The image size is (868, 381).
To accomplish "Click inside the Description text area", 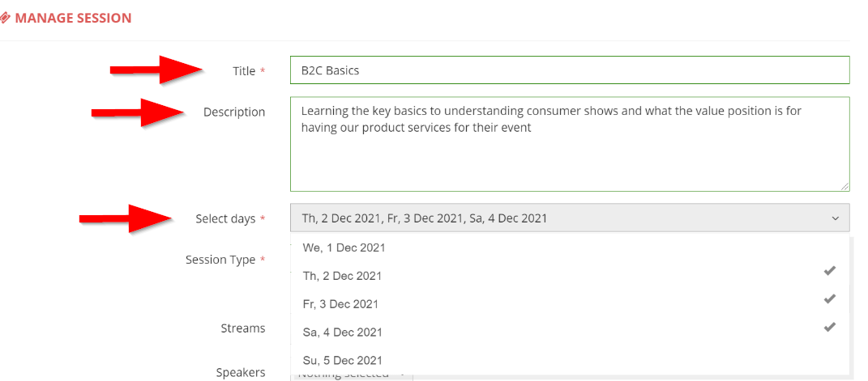I will 570,144.
